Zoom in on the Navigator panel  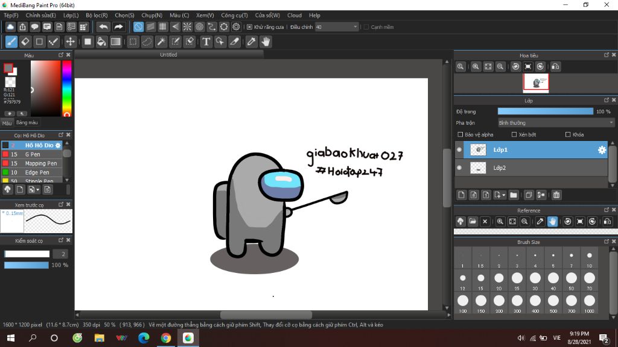point(476,66)
